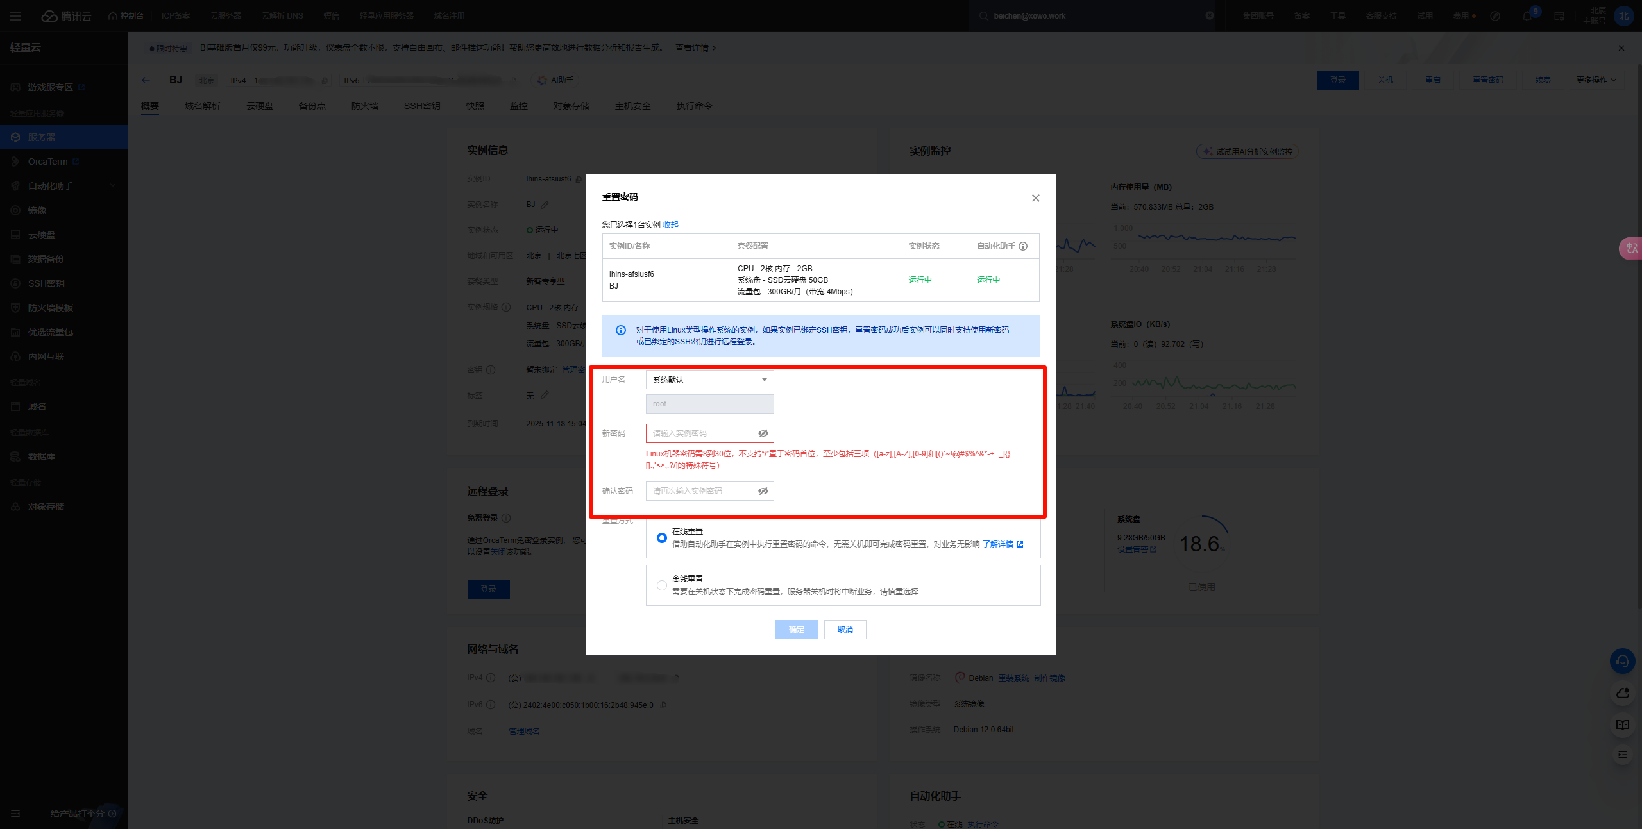Expand the 自动化助手 sidebar chevron
This screenshot has width=1642, height=829.
(113, 186)
